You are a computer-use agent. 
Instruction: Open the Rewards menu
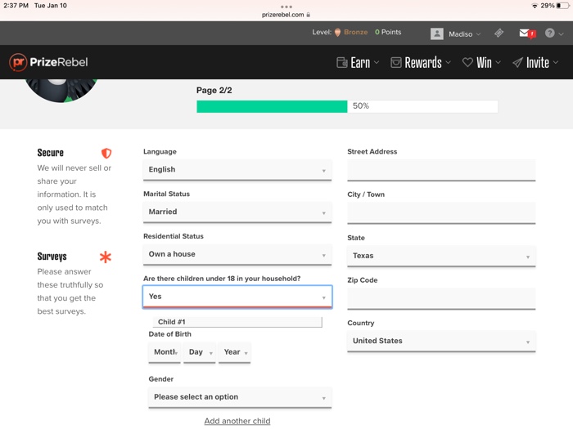pyautogui.click(x=420, y=62)
